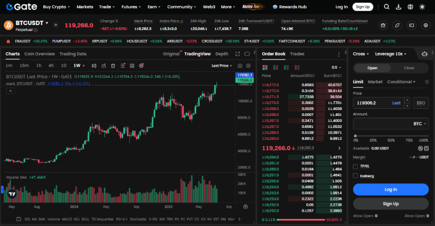Click the Sign Up pill in header

click(x=363, y=7)
